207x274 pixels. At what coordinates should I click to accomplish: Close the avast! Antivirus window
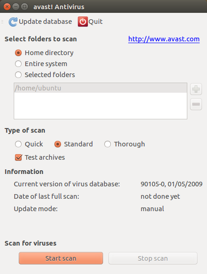7,7
